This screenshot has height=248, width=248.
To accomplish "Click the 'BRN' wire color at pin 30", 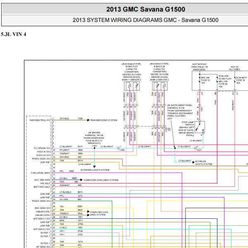I will pos(62,221).
